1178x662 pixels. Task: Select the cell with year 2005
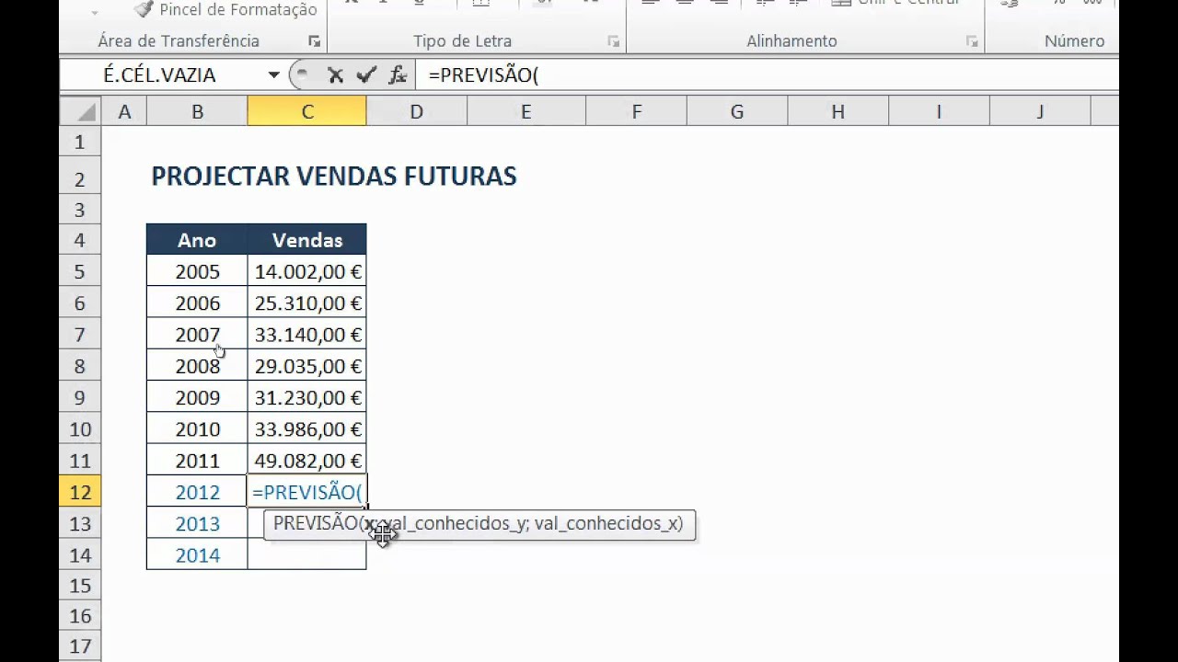point(197,271)
